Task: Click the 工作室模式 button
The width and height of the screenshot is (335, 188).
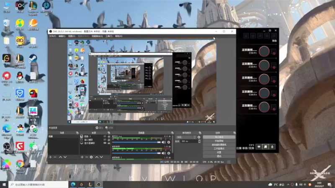Action: (x=219, y=149)
